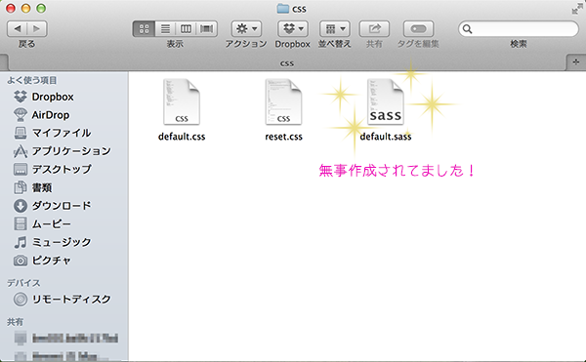Click the reset.css file name
Image resolution: width=586 pixels, height=362 pixels.
click(x=283, y=137)
